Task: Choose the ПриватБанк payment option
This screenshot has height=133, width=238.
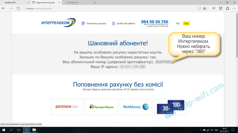Action: point(101,107)
